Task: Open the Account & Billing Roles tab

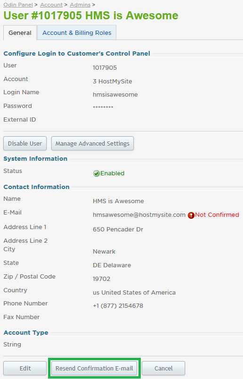Action: click(x=77, y=33)
